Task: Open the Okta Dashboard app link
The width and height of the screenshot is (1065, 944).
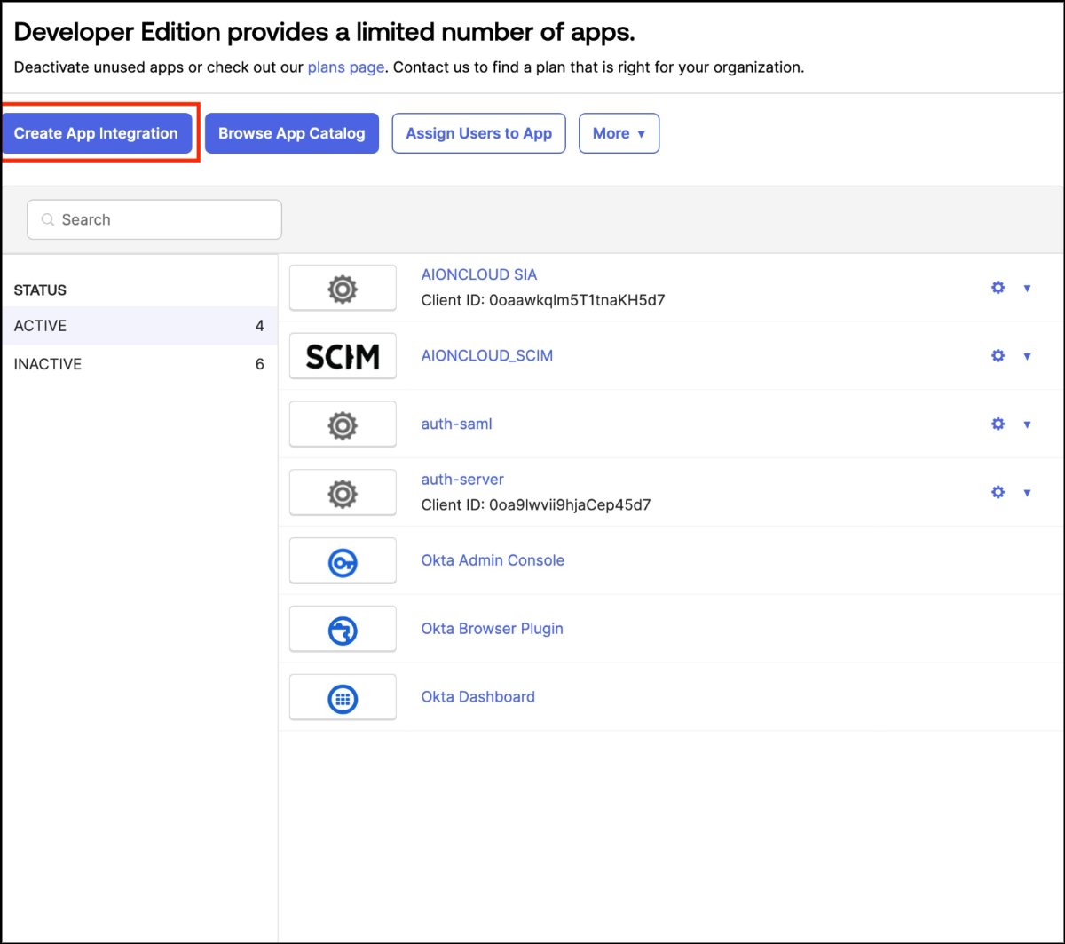Action: tap(477, 697)
